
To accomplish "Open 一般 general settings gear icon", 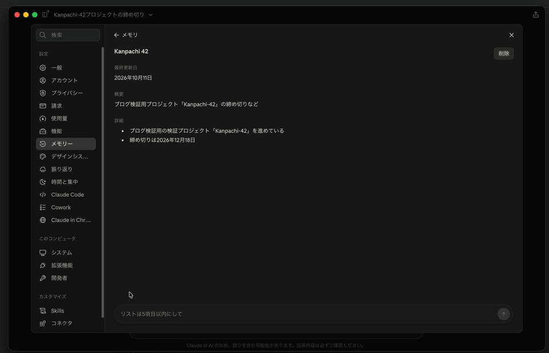I will tap(43, 68).
